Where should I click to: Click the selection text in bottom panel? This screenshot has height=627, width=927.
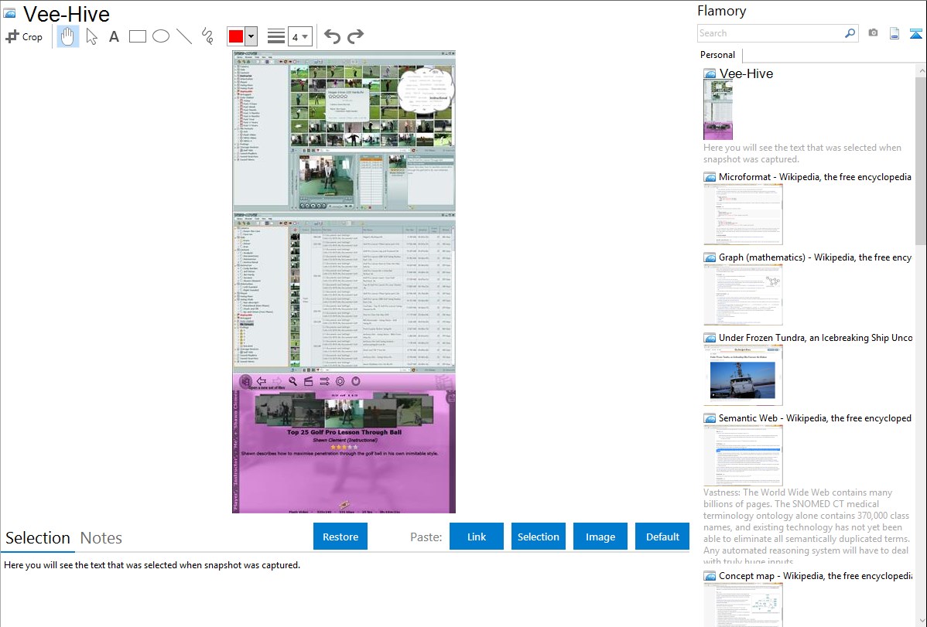pyautogui.click(x=152, y=565)
